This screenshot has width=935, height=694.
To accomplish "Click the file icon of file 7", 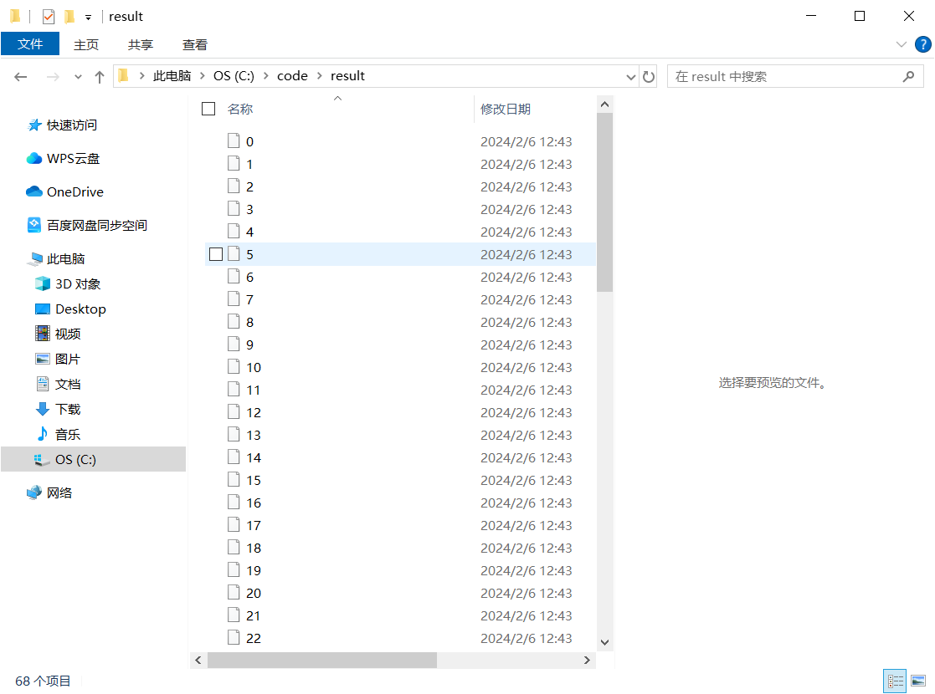I will pos(234,299).
